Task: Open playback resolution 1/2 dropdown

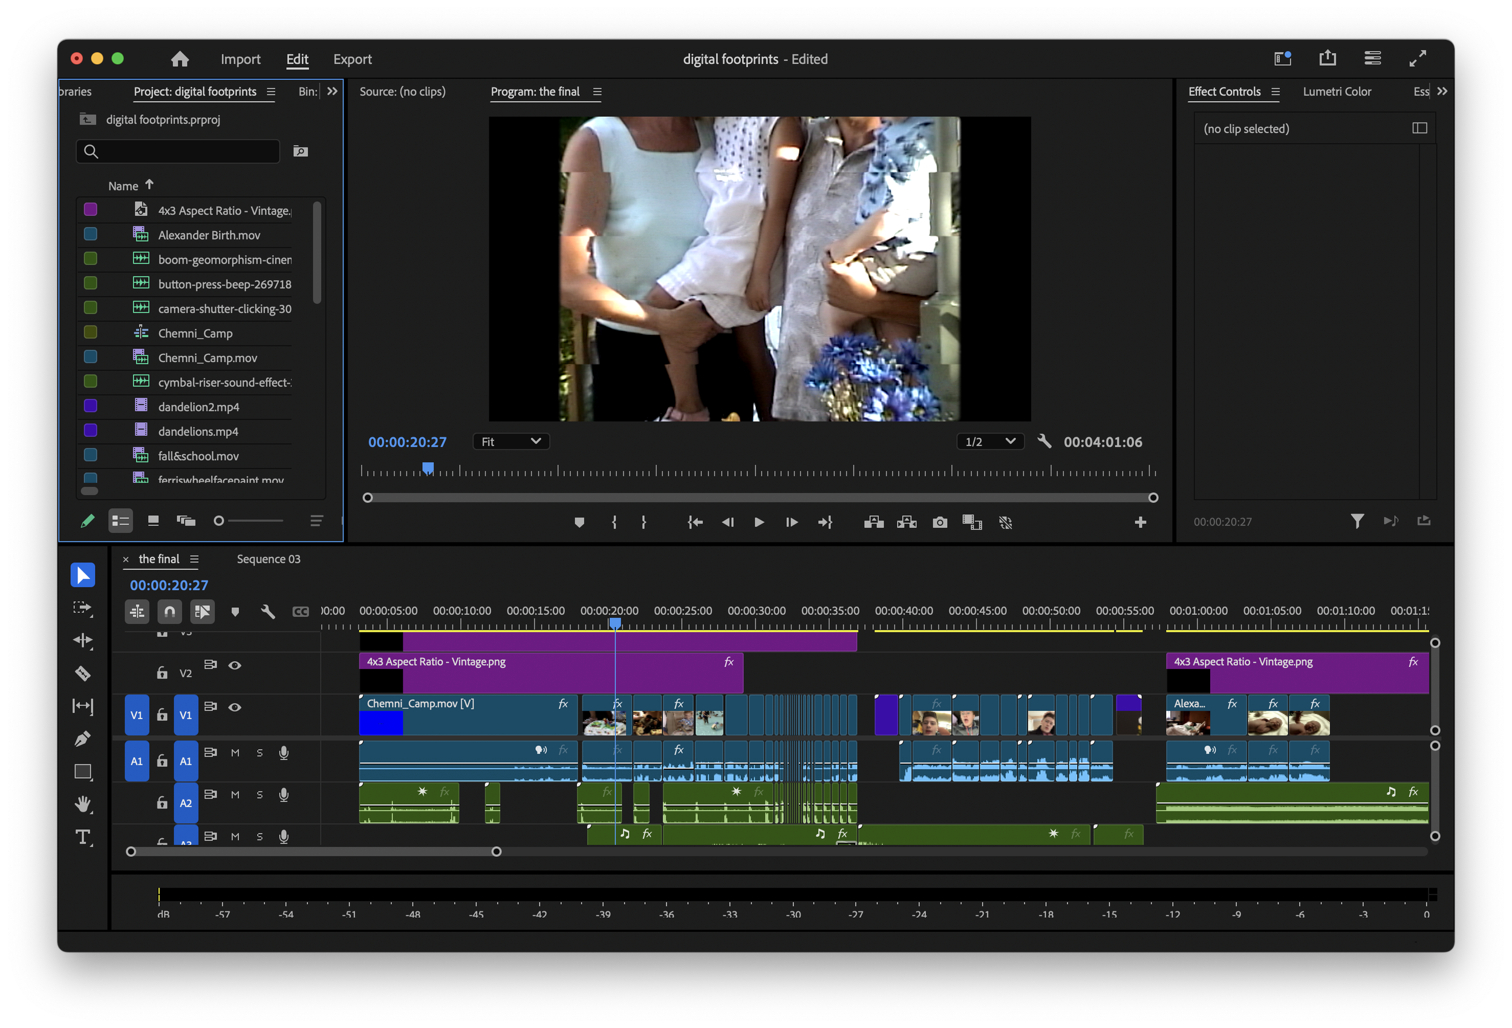Action: [x=989, y=442]
